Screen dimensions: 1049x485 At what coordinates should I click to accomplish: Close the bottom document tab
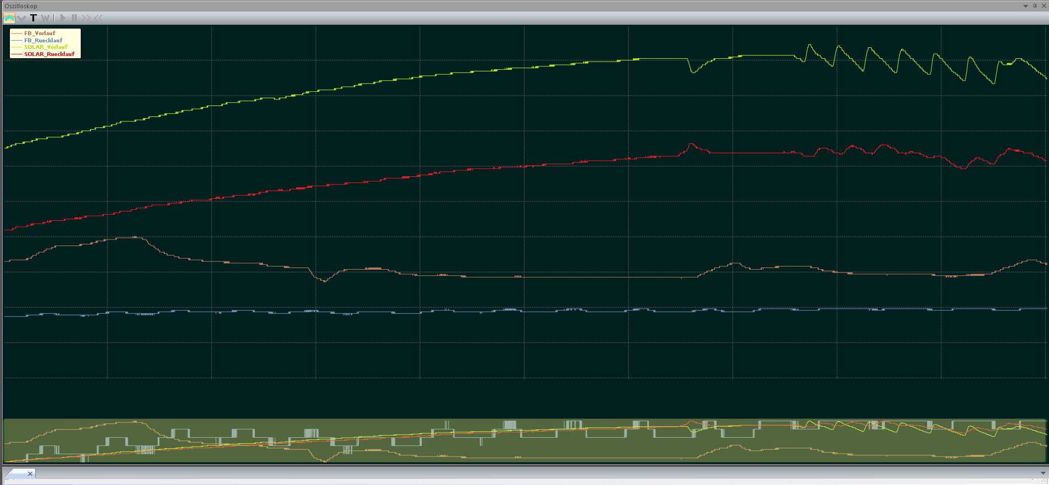(30, 473)
